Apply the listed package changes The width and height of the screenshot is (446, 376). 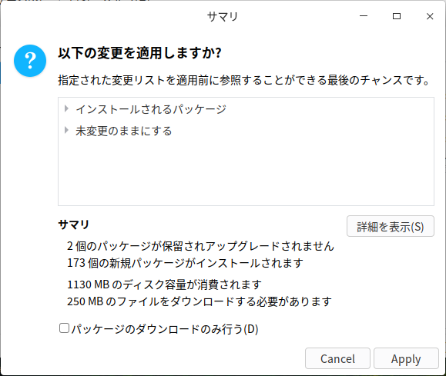pos(406,358)
